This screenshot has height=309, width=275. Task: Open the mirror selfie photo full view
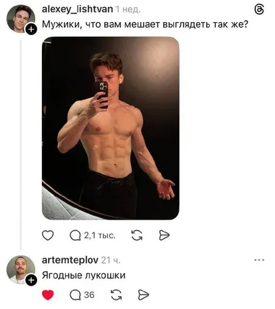[111, 128]
